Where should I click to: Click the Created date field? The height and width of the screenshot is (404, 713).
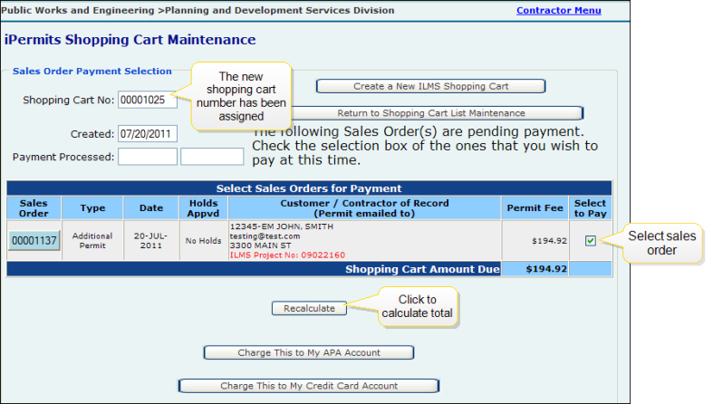(147, 134)
